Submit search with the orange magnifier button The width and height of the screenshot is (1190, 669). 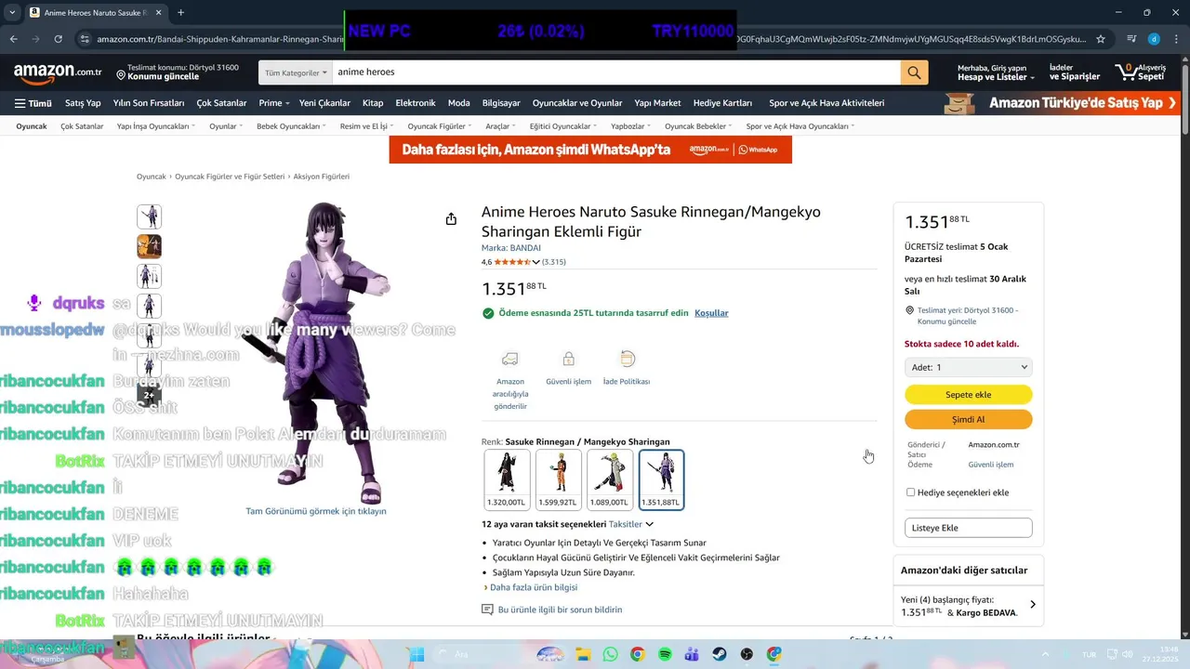pos(914,72)
